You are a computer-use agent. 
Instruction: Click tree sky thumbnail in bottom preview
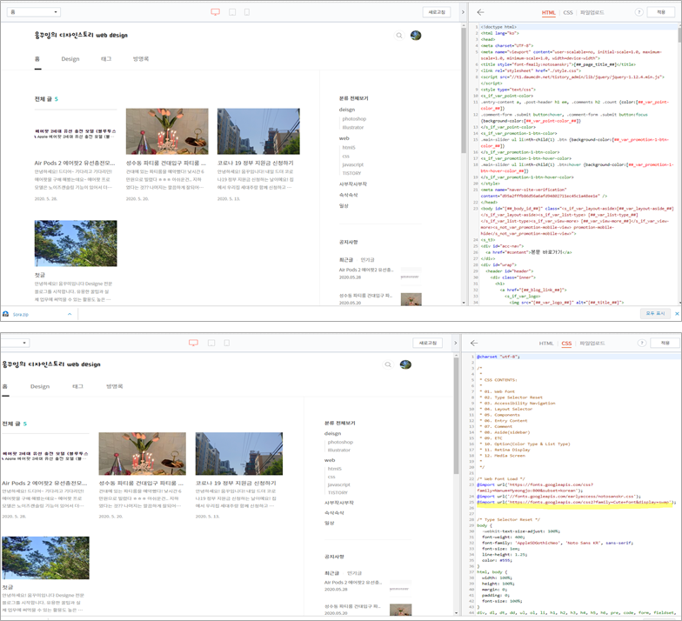tap(45, 558)
